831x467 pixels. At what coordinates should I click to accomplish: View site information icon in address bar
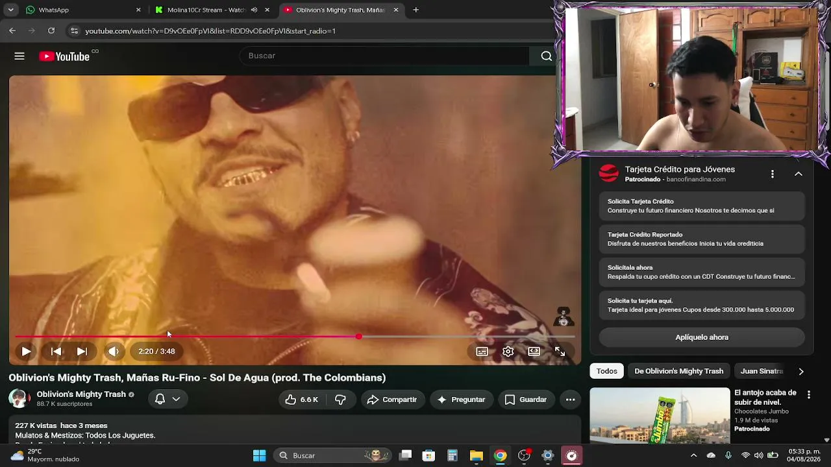pos(74,30)
